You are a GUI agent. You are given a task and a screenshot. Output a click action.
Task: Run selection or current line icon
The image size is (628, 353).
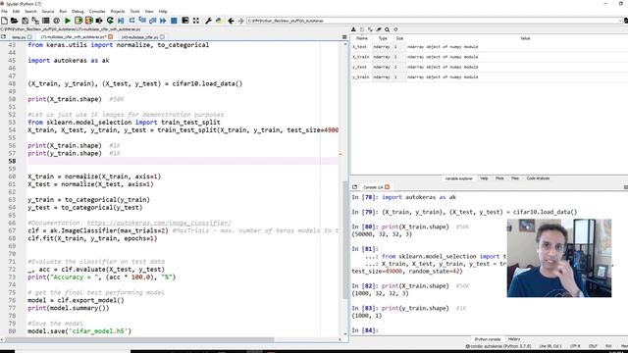(x=99, y=21)
